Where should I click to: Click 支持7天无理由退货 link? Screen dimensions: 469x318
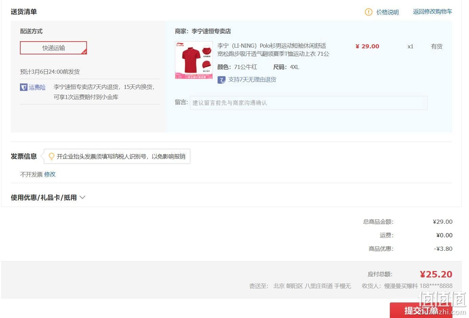point(252,79)
